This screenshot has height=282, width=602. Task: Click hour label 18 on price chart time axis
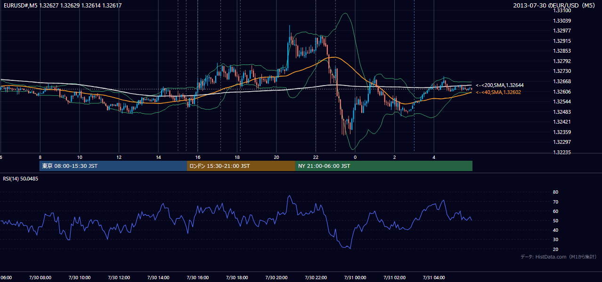(x=237, y=157)
